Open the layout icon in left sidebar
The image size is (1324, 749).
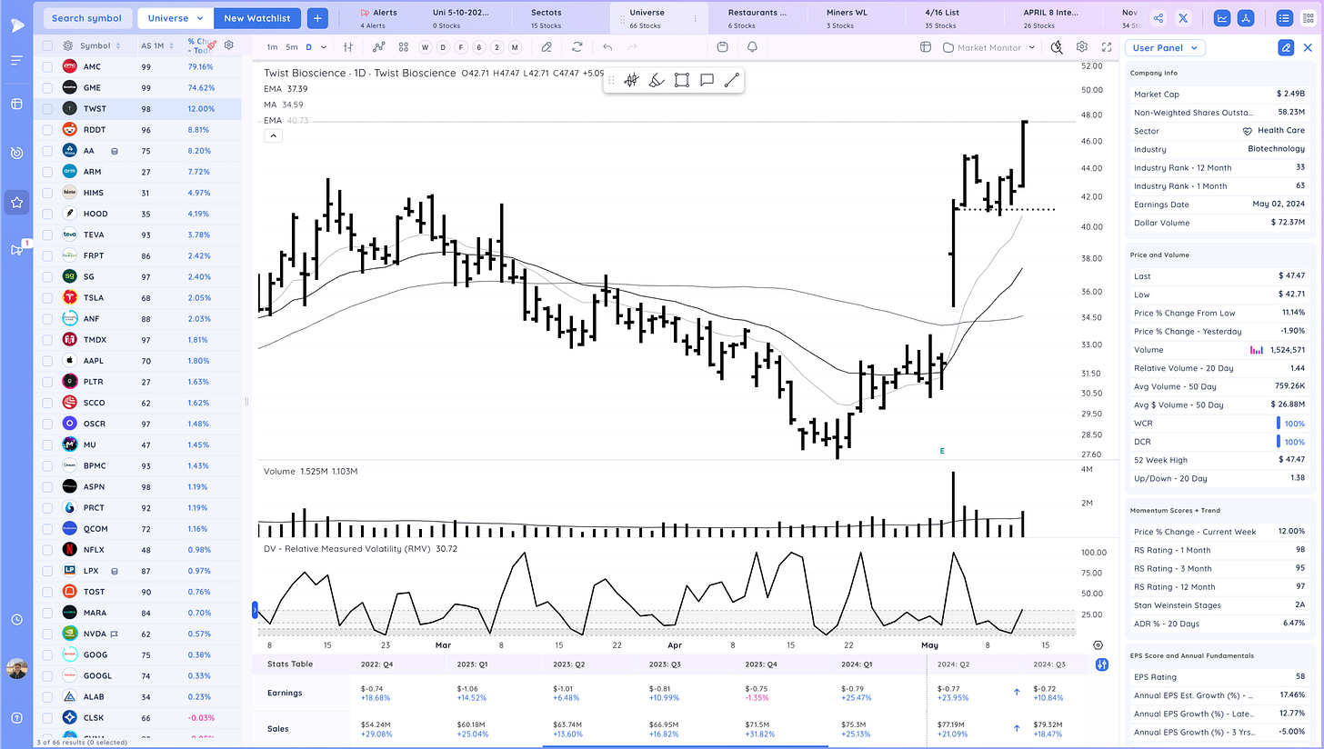(16, 104)
